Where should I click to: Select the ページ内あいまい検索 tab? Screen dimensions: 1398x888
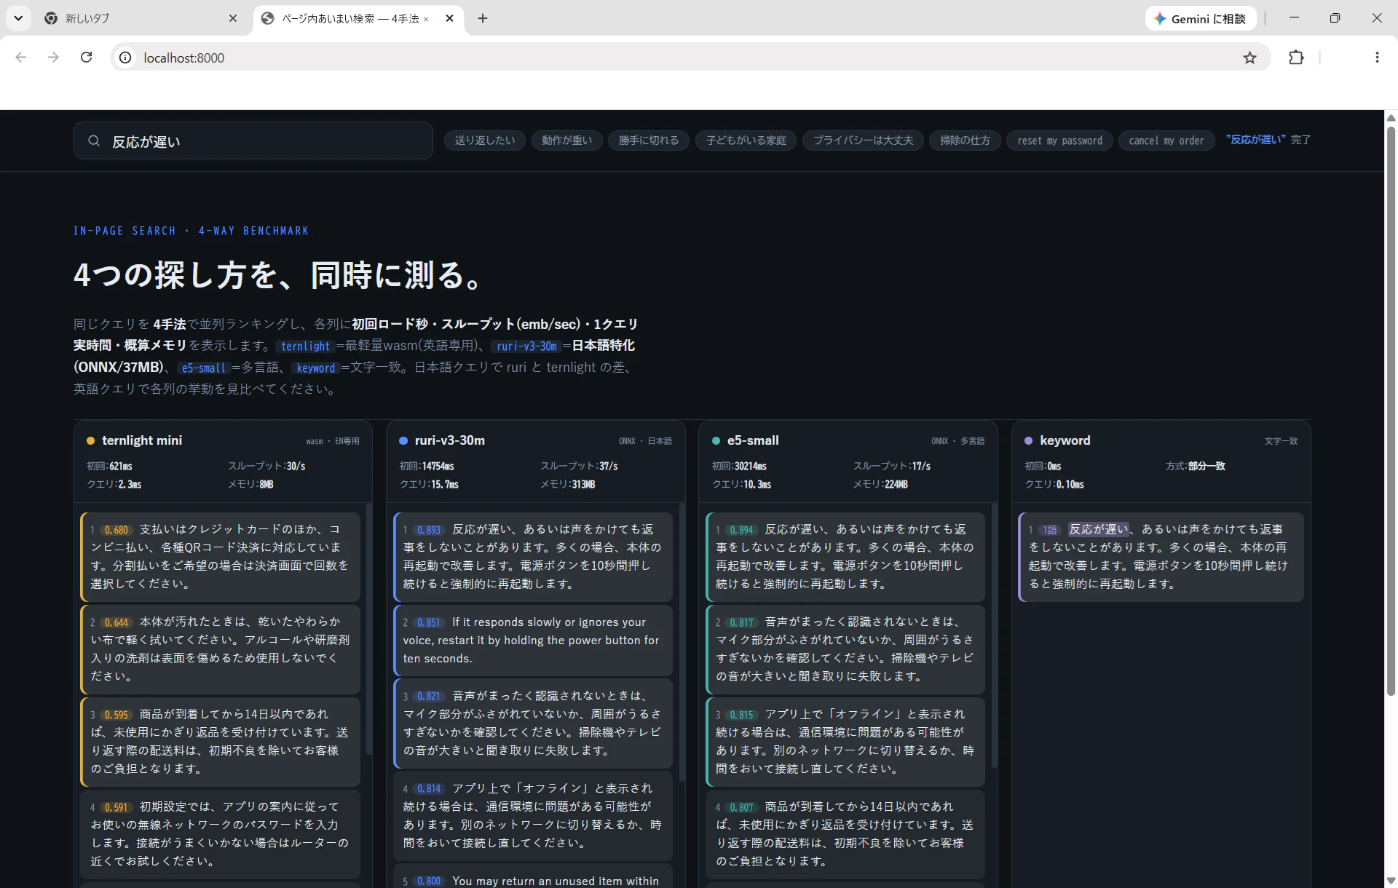349,18
